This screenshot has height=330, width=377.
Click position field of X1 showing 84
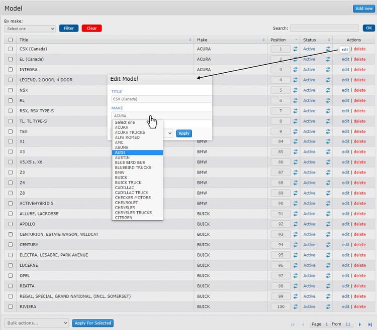pos(280,141)
